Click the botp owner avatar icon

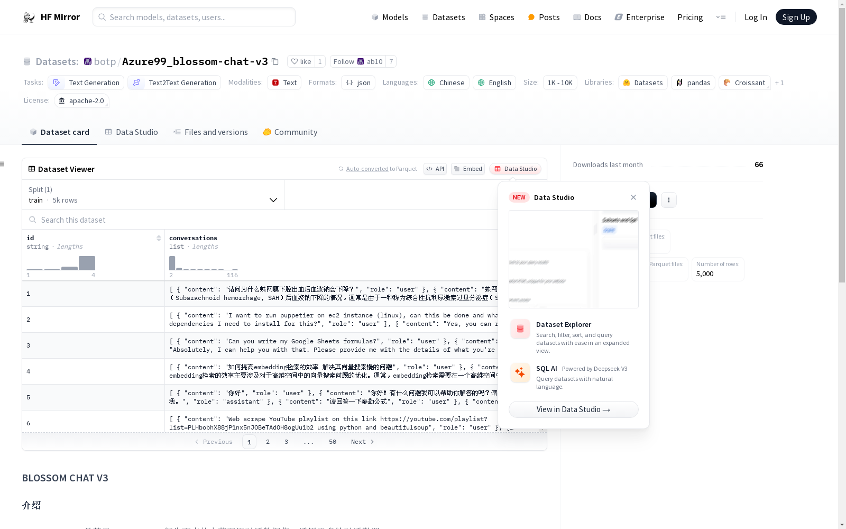[x=88, y=61]
